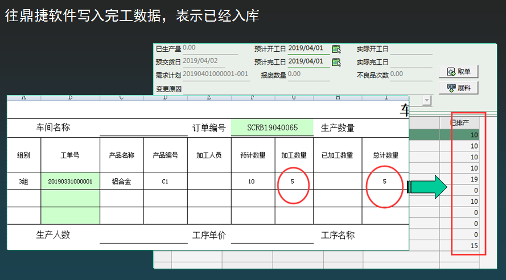Open calendar picker for 预计完工日

click(x=336, y=62)
